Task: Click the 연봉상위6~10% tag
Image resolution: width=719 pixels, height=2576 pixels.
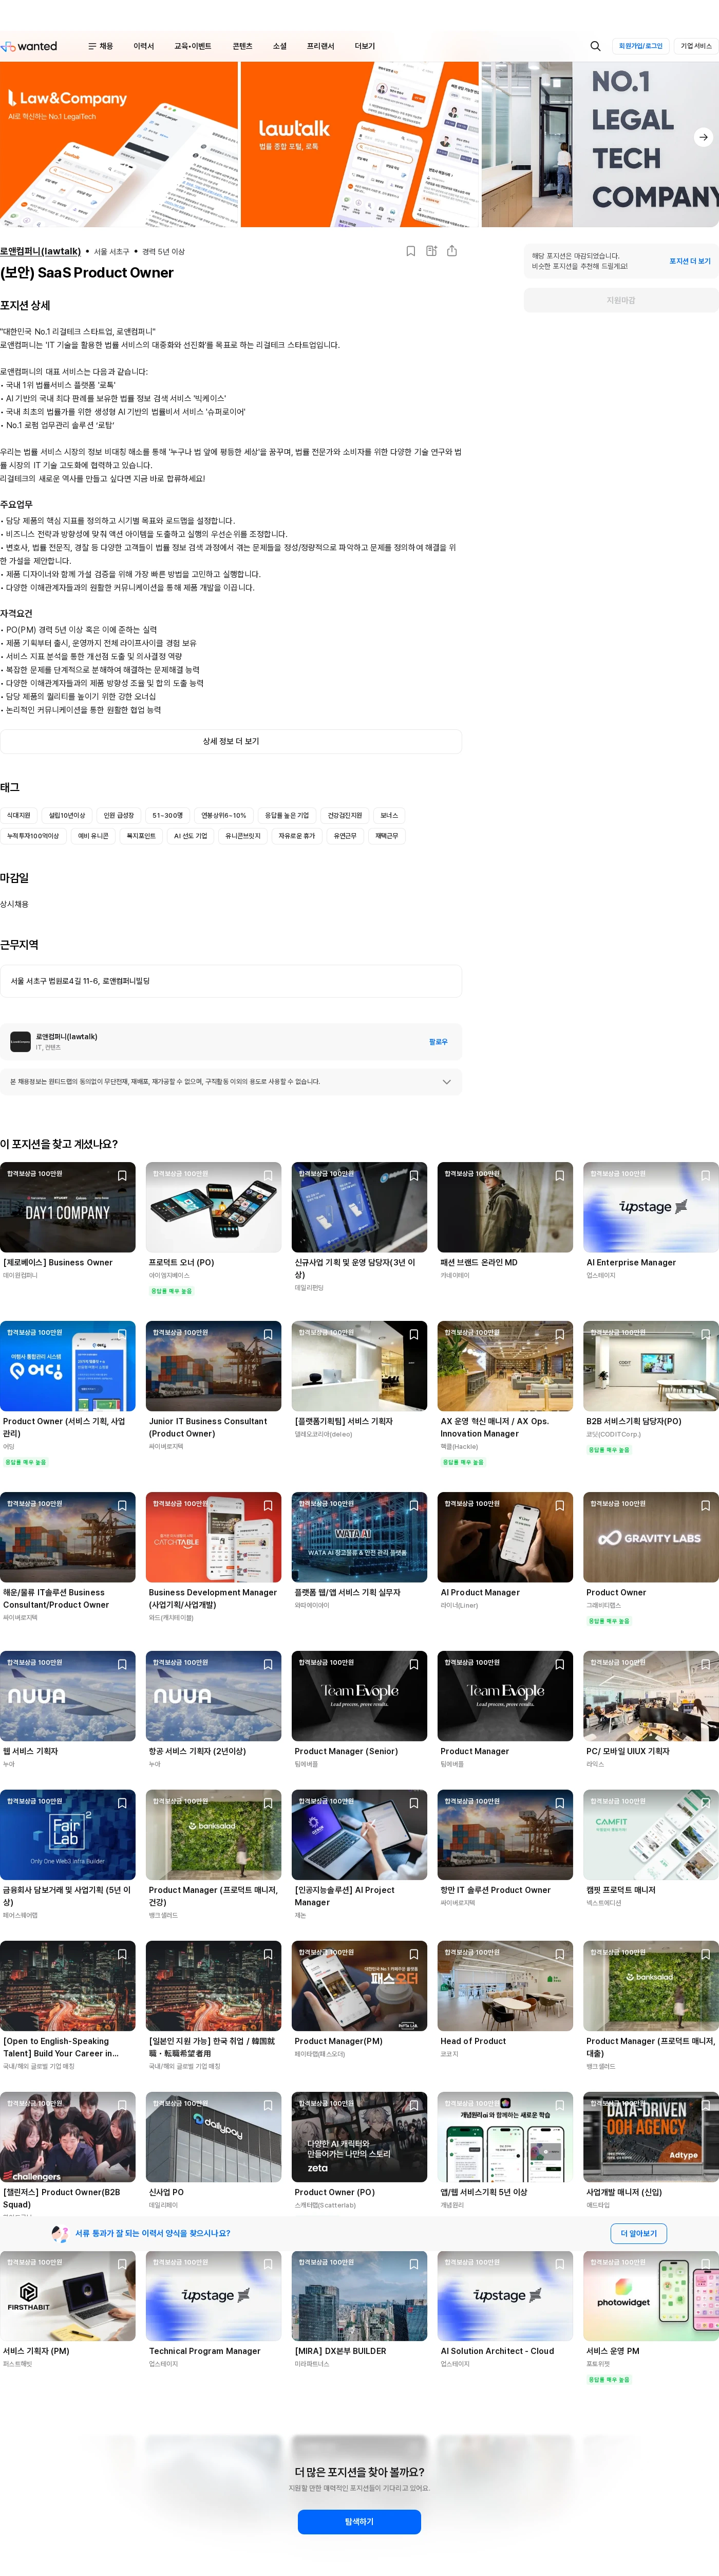Action: pos(224,815)
